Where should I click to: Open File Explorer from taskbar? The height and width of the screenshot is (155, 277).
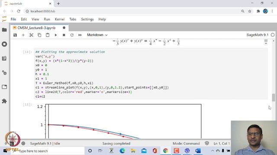tap(133, 151)
